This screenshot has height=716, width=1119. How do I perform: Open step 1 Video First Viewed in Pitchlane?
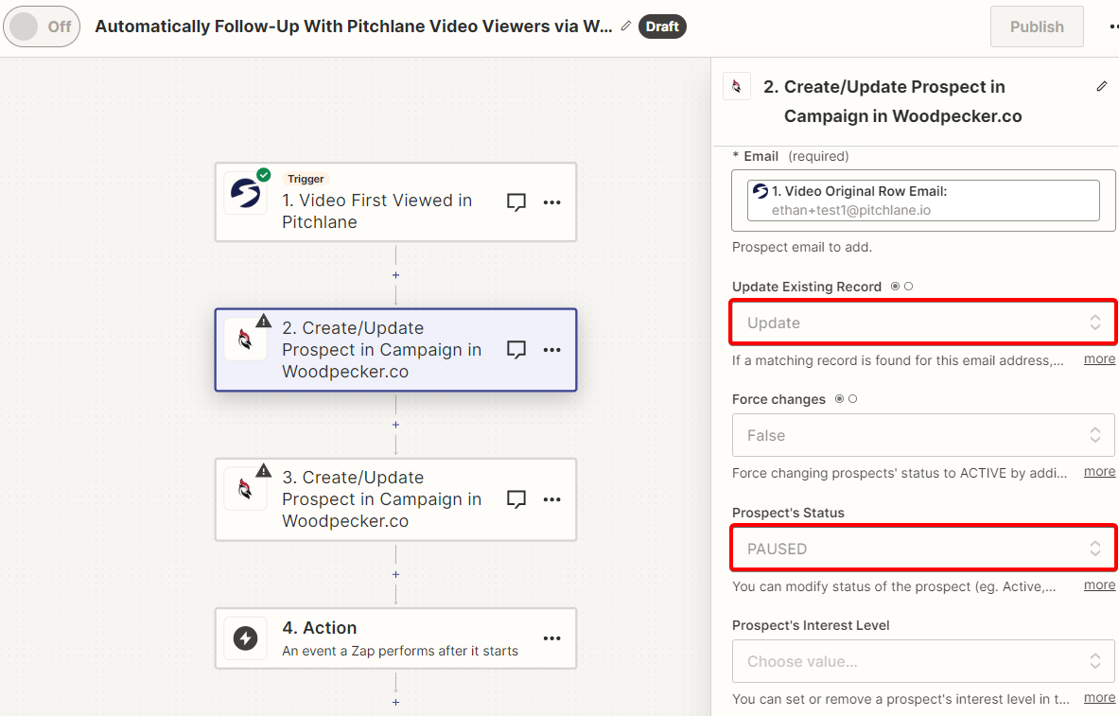(395, 202)
